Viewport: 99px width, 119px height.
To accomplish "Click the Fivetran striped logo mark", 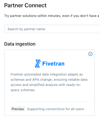I will point(38,64).
